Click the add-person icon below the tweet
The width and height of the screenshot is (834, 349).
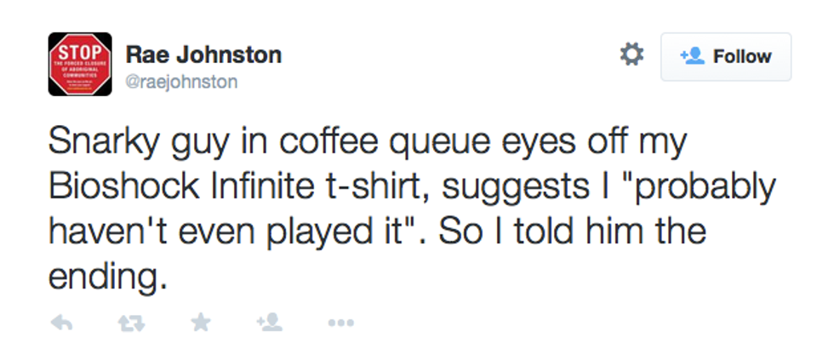pos(268,322)
